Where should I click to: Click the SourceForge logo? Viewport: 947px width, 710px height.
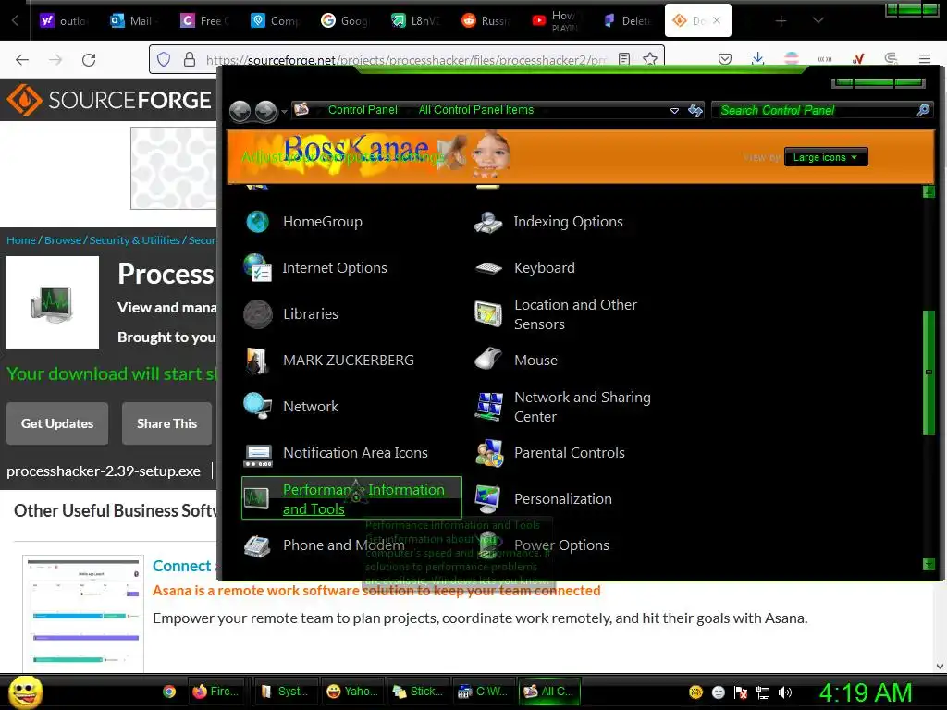(109, 100)
